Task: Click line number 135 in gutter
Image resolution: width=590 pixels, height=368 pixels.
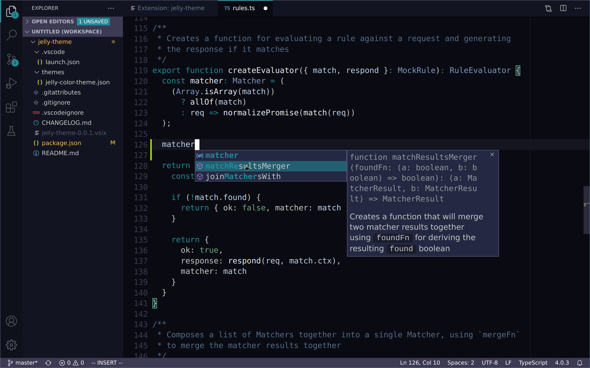Action: (141, 240)
